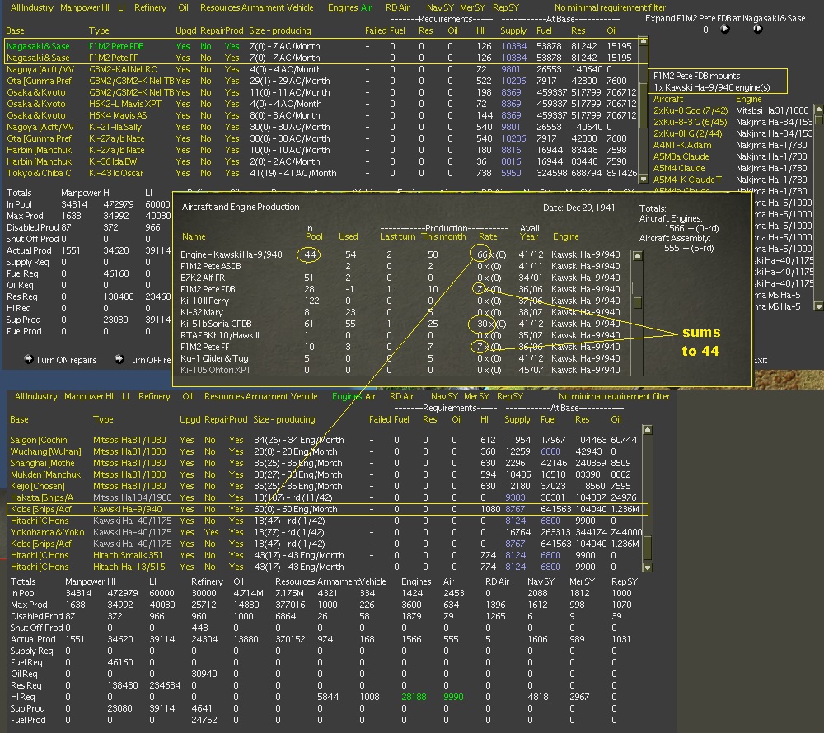Click the down arrow of the lower engine list scrollbar
824x733 pixels.
(648, 567)
